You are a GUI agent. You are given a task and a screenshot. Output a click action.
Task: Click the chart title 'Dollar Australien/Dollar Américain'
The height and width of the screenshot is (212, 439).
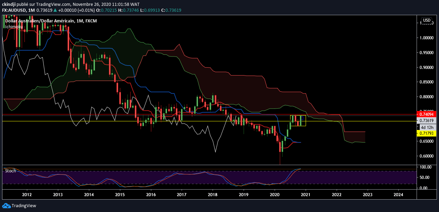(x=40, y=21)
